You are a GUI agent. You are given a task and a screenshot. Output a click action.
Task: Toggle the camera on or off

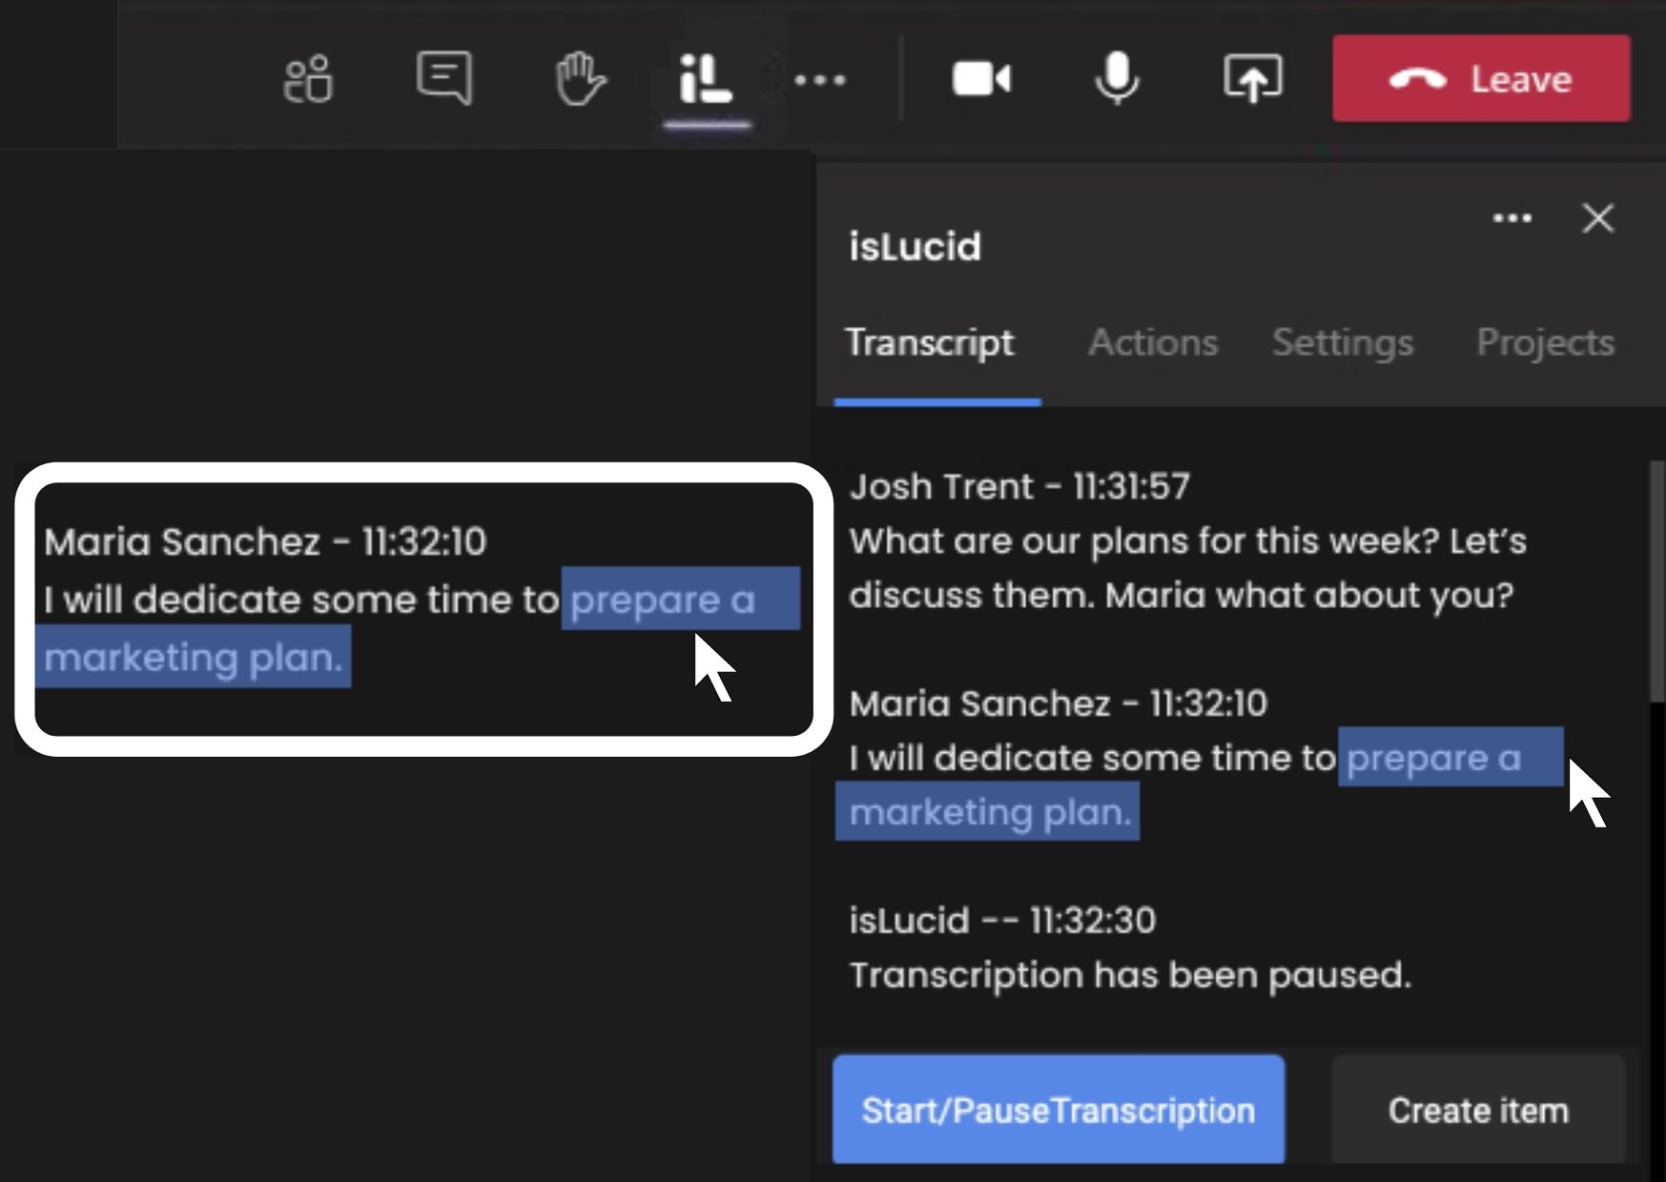click(981, 78)
